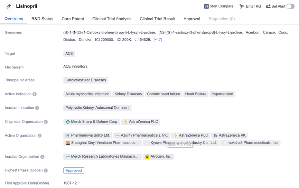Click the ACE target tag
This screenshot has height=188, width=299.
[69, 53]
